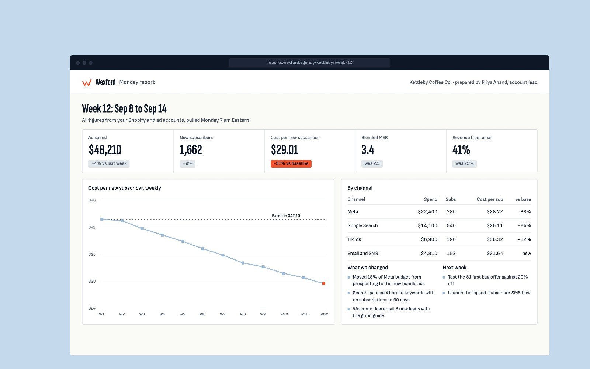This screenshot has height=369, width=590.
Task: Click TikTok's -12% vs base cell
Action: click(x=524, y=239)
